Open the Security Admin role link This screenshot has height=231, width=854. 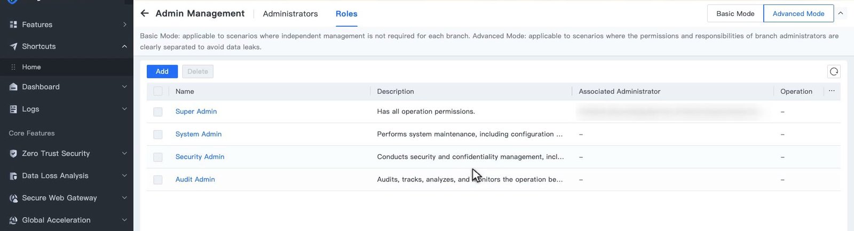click(x=200, y=157)
